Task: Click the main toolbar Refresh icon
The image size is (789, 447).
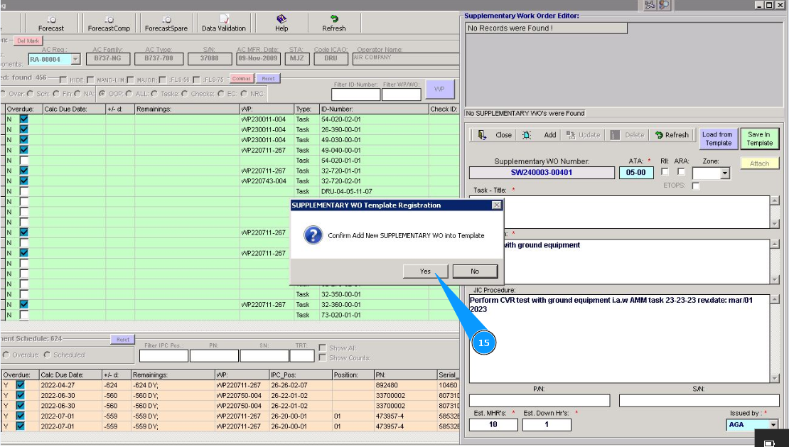Action: point(333,22)
